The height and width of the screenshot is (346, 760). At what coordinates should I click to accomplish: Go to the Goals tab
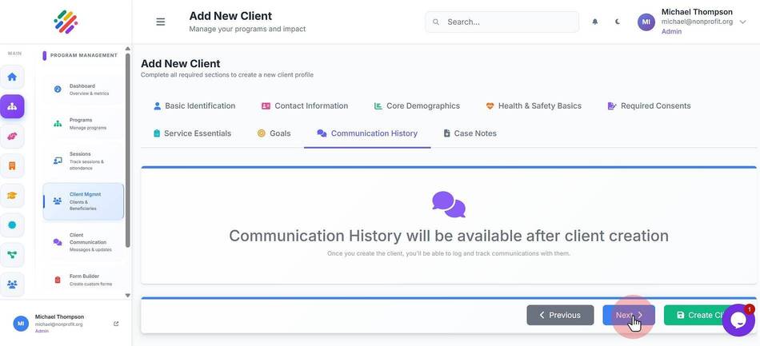(x=274, y=133)
